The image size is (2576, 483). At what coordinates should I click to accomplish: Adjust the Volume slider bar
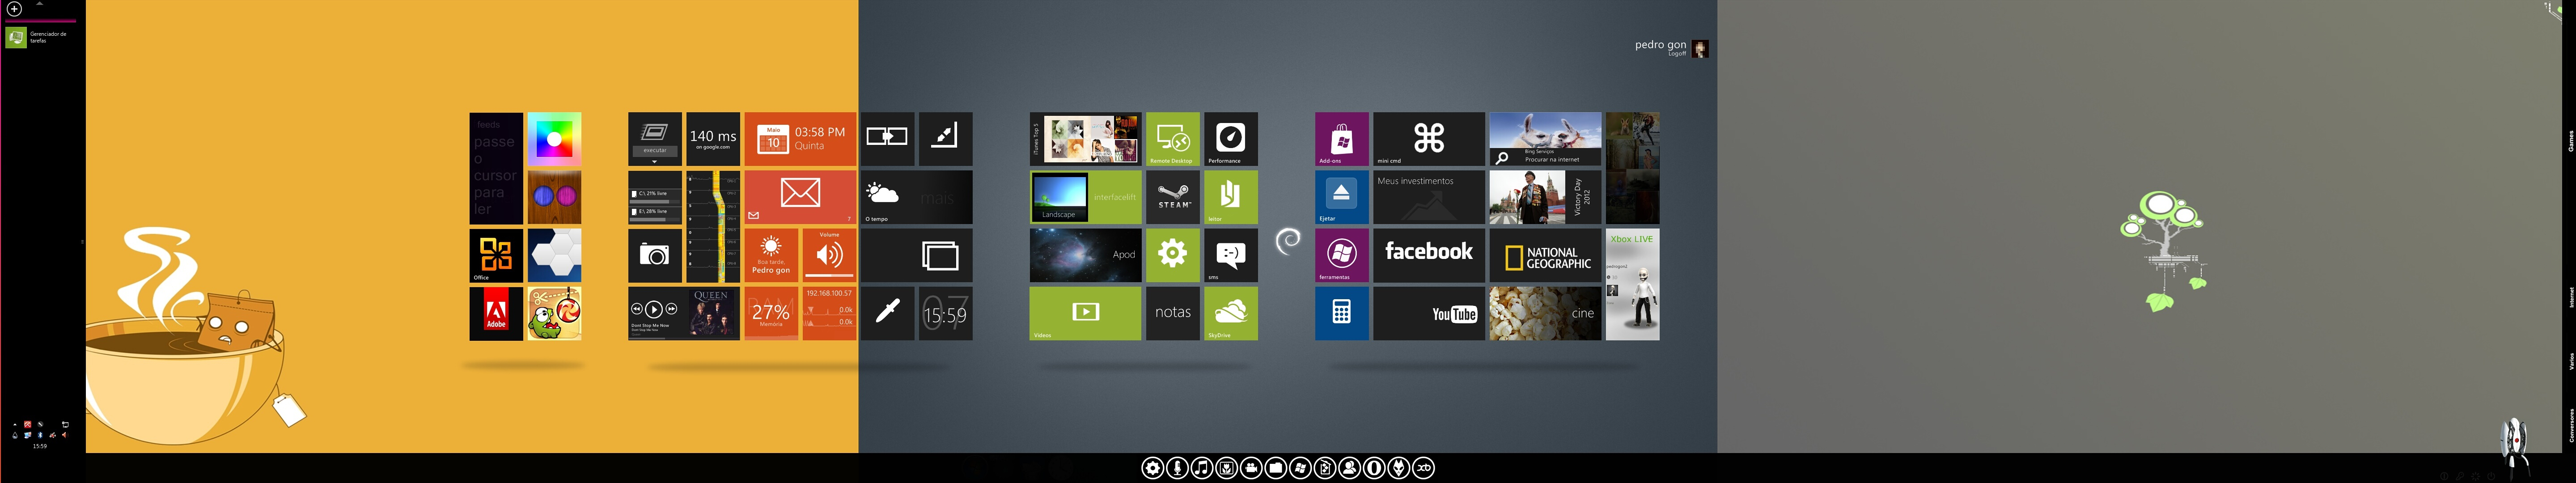tap(829, 275)
